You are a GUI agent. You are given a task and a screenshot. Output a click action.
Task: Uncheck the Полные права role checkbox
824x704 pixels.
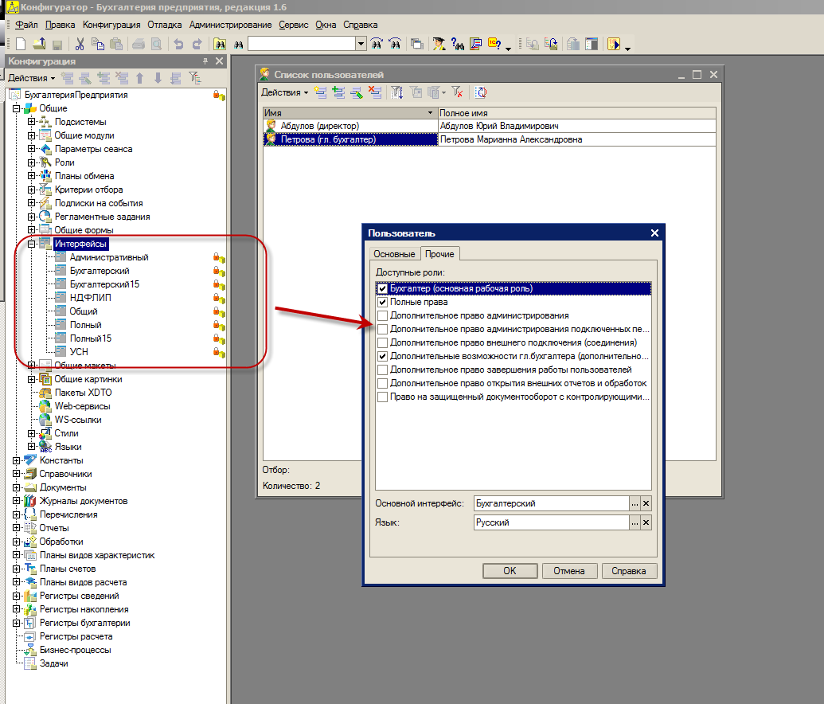(383, 303)
